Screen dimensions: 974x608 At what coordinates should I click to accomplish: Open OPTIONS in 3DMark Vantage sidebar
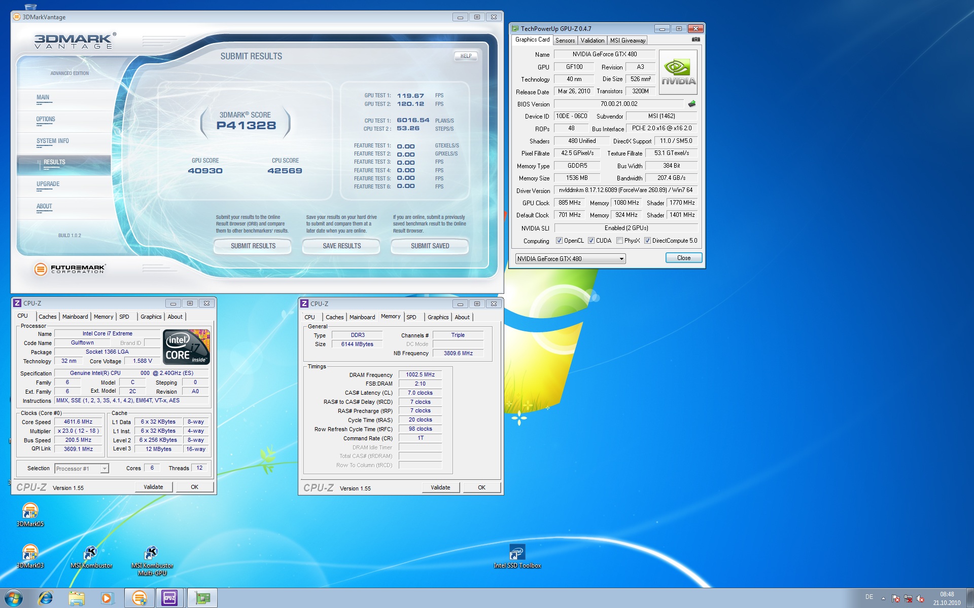46,119
